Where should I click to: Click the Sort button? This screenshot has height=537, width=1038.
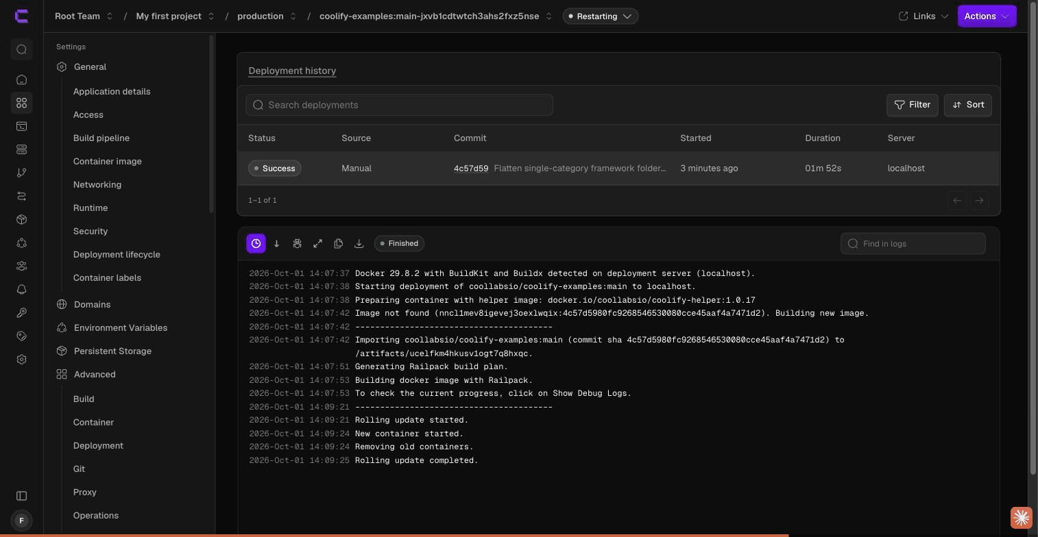[x=967, y=105]
